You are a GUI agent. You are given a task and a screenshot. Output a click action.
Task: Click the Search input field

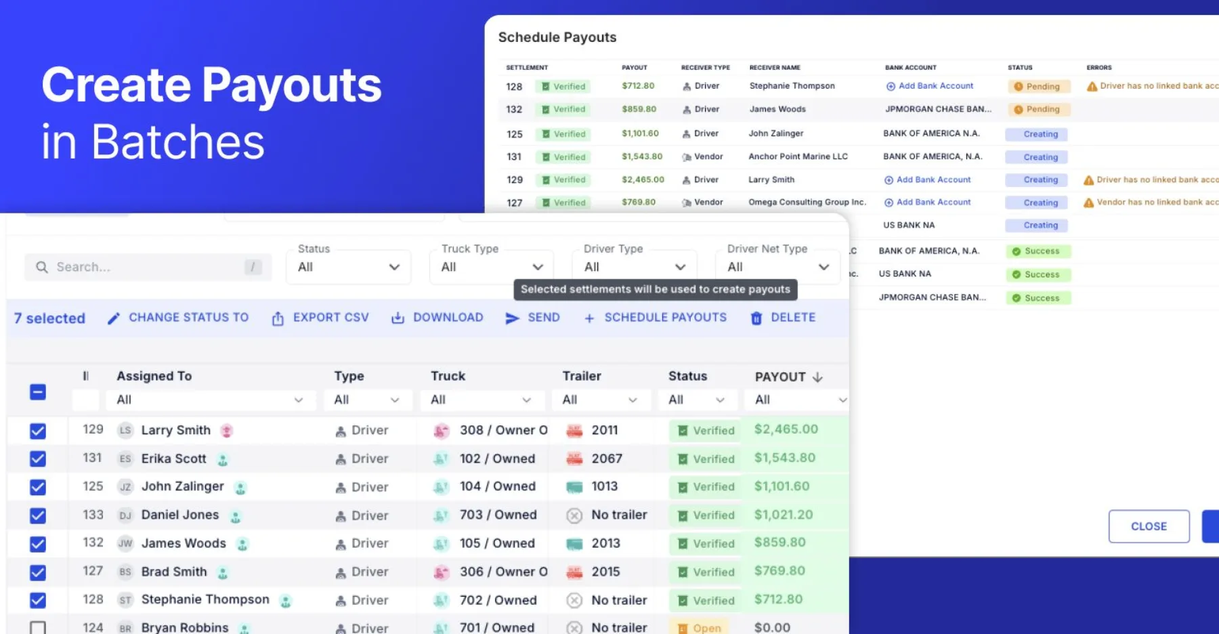click(x=148, y=267)
